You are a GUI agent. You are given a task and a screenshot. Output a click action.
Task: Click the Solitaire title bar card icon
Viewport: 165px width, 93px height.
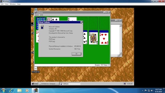pos(36,12)
